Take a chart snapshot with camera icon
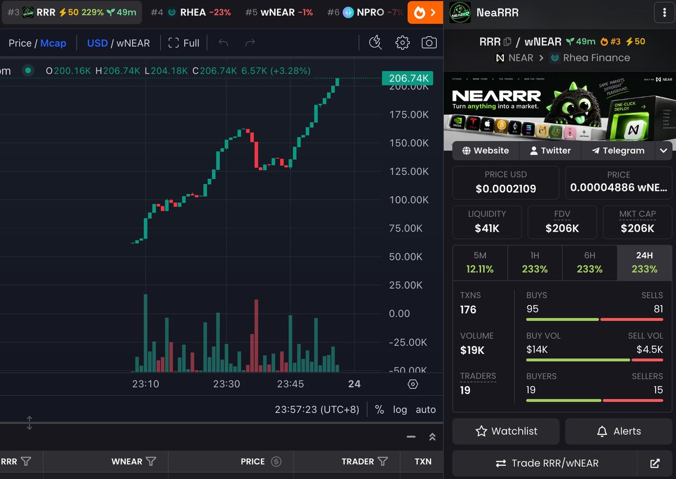Viewport: 676px width, 479px height. point(429,42)
